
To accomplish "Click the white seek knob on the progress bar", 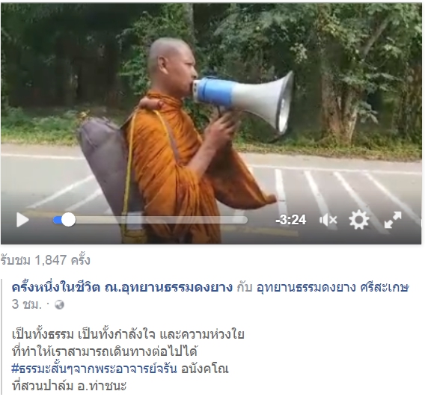I will pyautogui.click(x=68, y=220).
